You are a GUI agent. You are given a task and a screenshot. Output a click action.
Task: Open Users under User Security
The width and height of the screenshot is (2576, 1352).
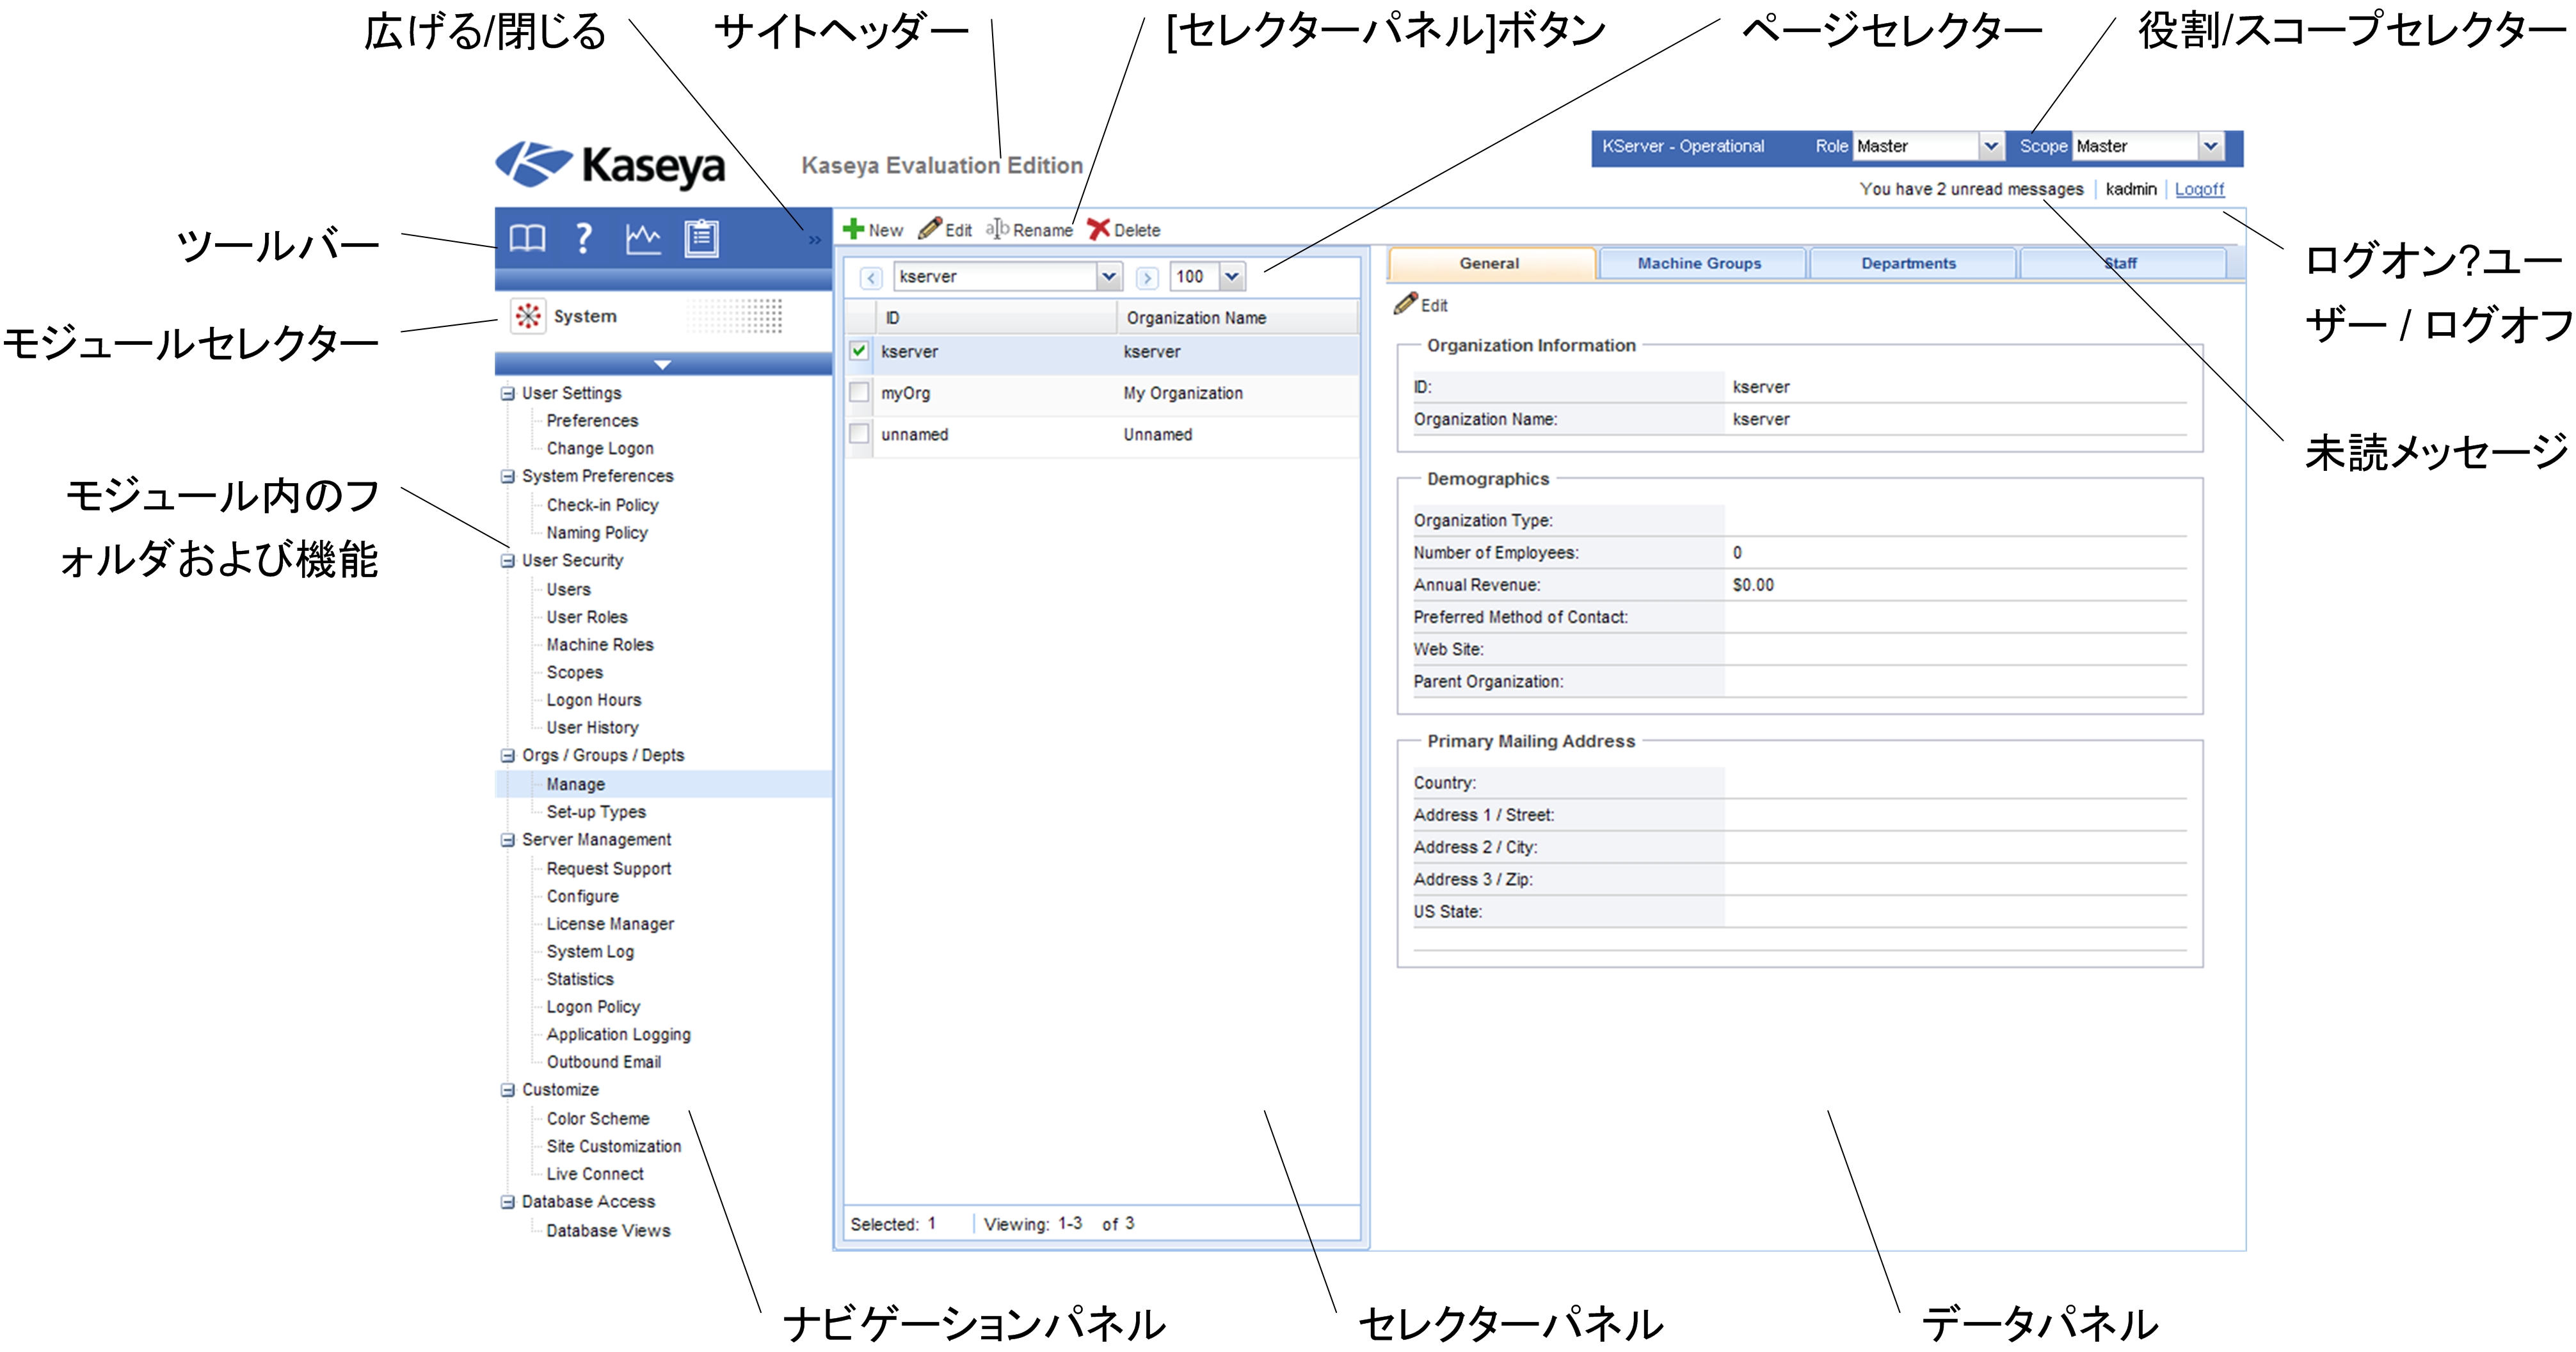[x=568, y=589]
